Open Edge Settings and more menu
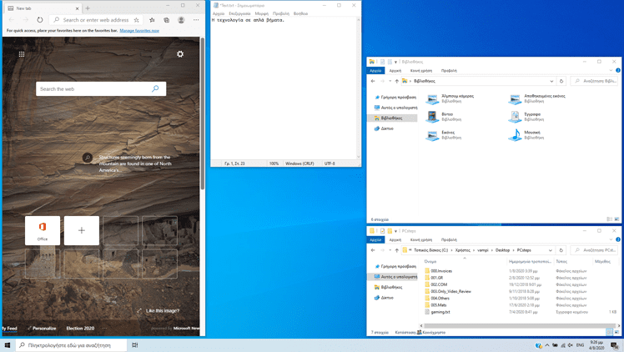Viewport: 624px width, 352px height. 196,20
